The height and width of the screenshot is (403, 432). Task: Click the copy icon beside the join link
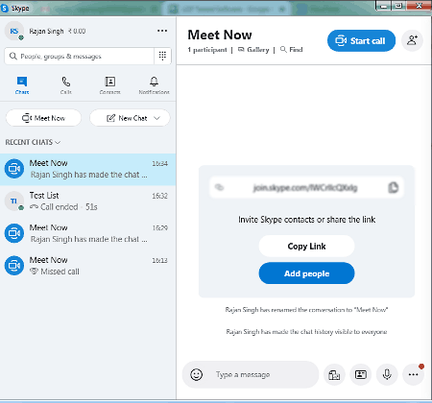pos(393,187)
